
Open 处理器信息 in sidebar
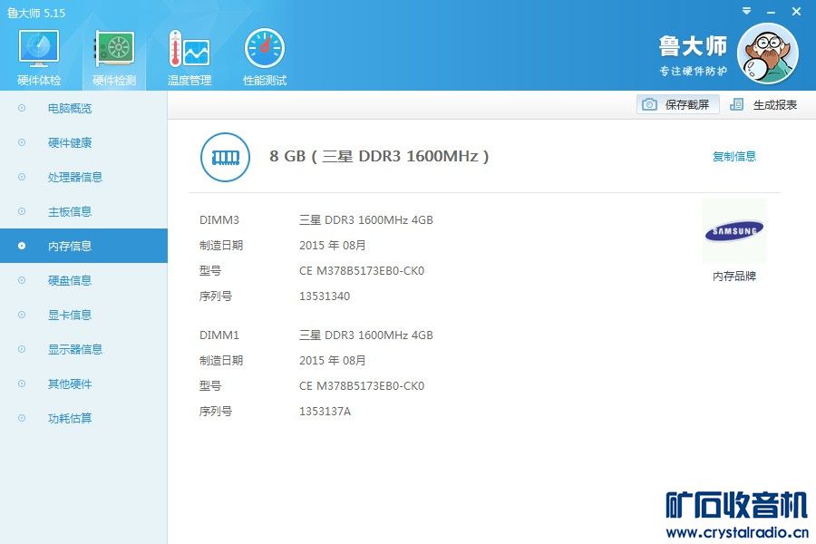pyautogui.click(x=83, y=177)
